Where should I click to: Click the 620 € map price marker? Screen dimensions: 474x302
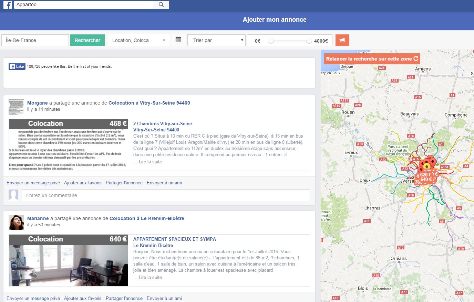426,175
